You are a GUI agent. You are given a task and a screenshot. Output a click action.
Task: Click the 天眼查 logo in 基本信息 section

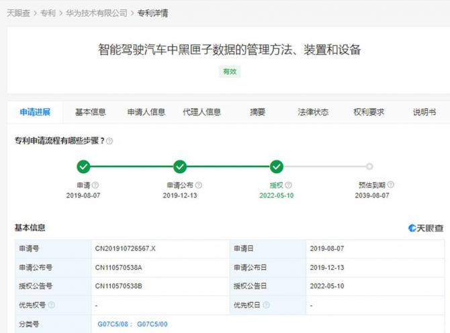click(426, 228)
